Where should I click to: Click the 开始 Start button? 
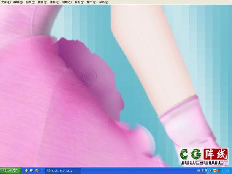[x=11, y=171]
